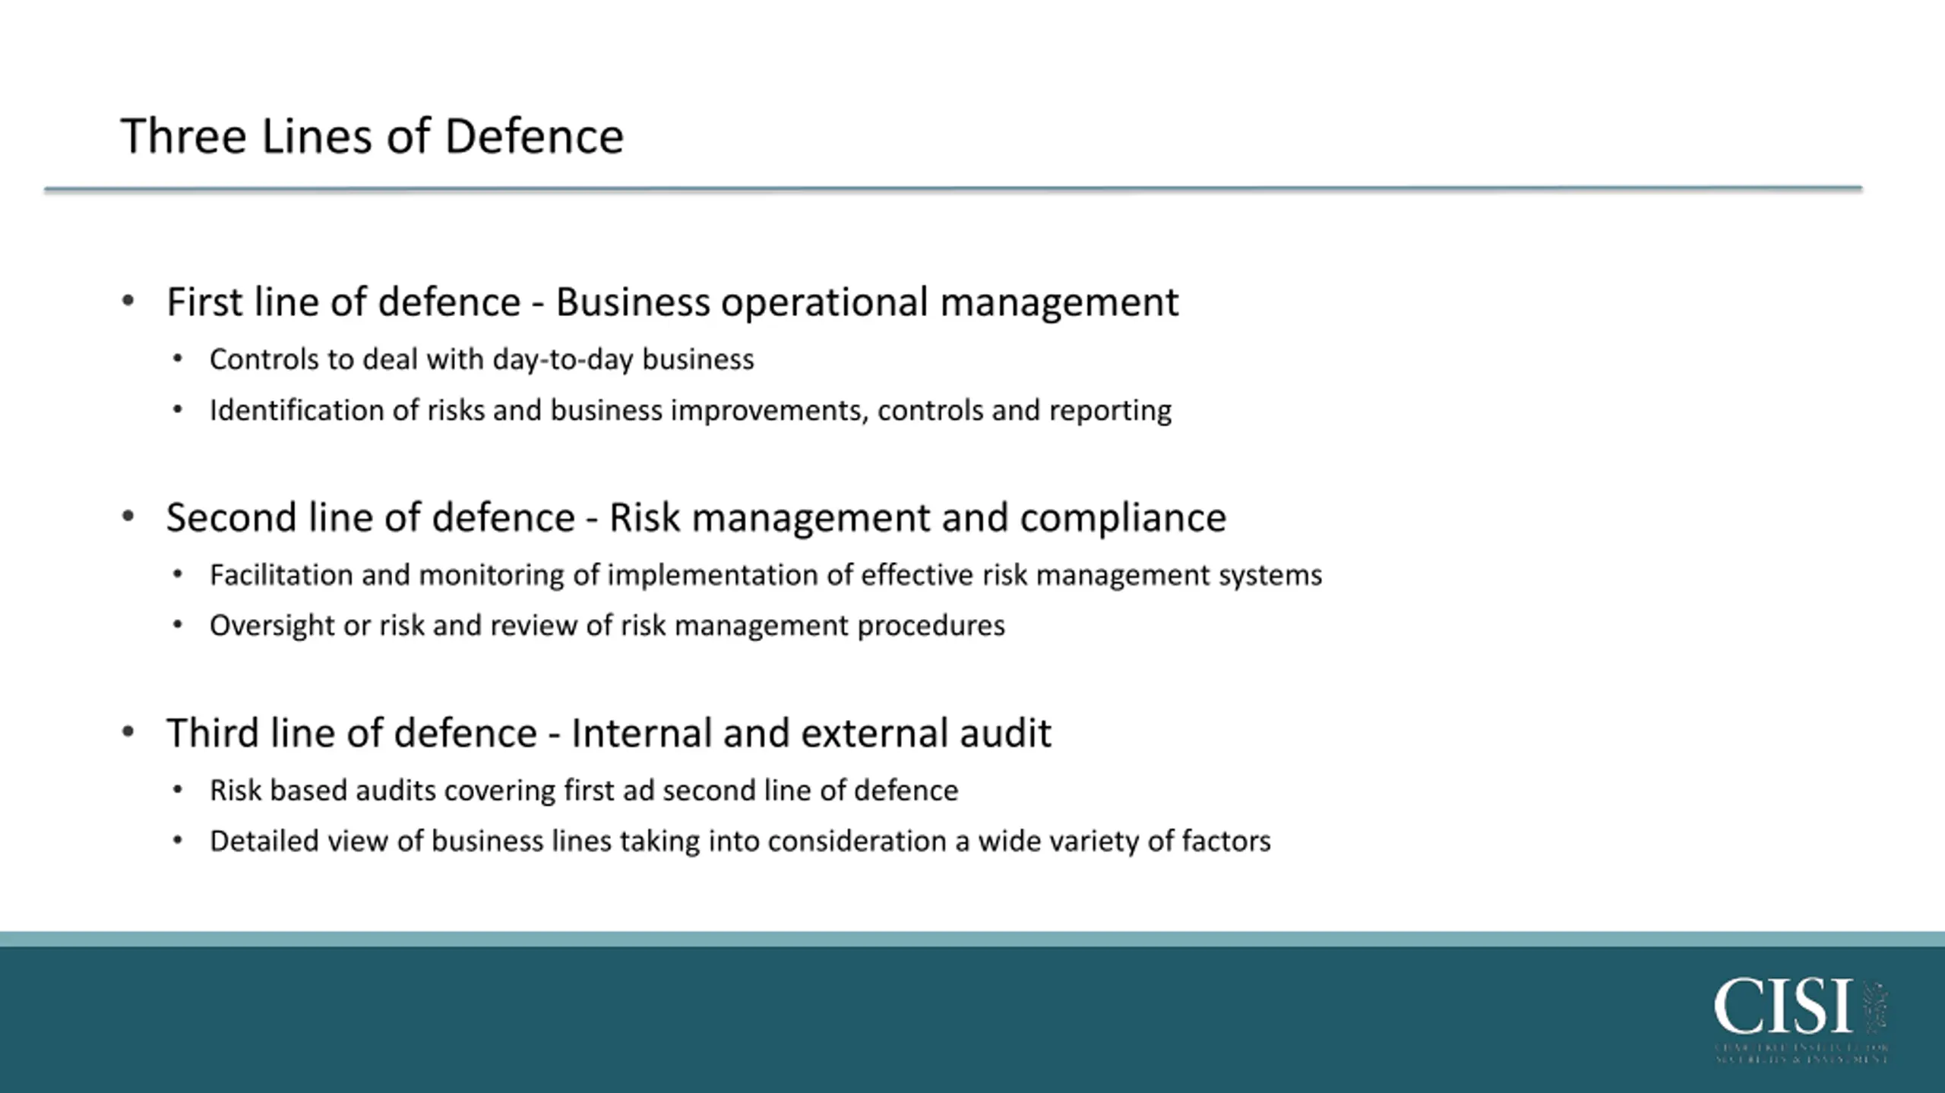1945x1093 pixels.
Task: Select 'Facilitation and monitoring of implementation' bullet
Action: coord(766,576)
